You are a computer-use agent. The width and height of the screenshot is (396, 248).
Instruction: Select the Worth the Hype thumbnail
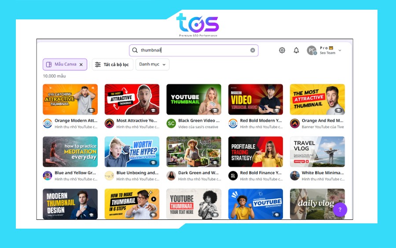(132, 152)
